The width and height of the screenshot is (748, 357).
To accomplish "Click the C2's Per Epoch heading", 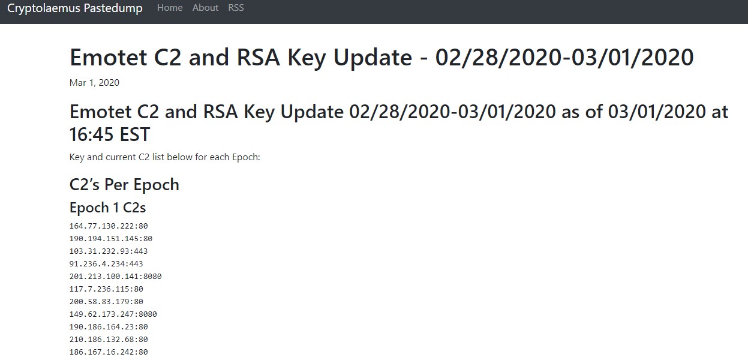I will (x=124, y=184).
